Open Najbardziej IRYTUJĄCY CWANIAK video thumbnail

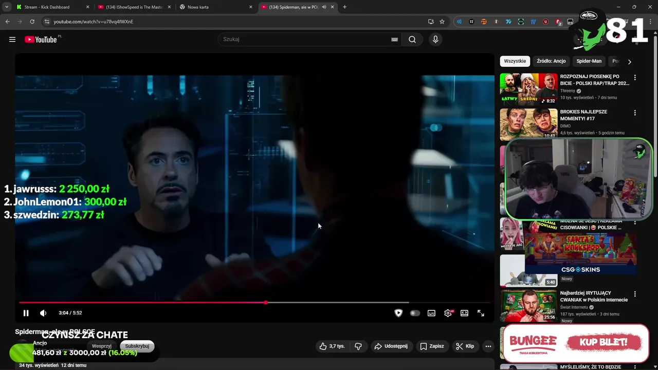528,306
